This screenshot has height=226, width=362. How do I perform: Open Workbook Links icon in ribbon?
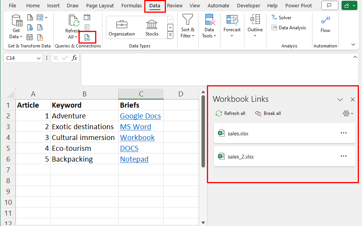tap(87, 37)
